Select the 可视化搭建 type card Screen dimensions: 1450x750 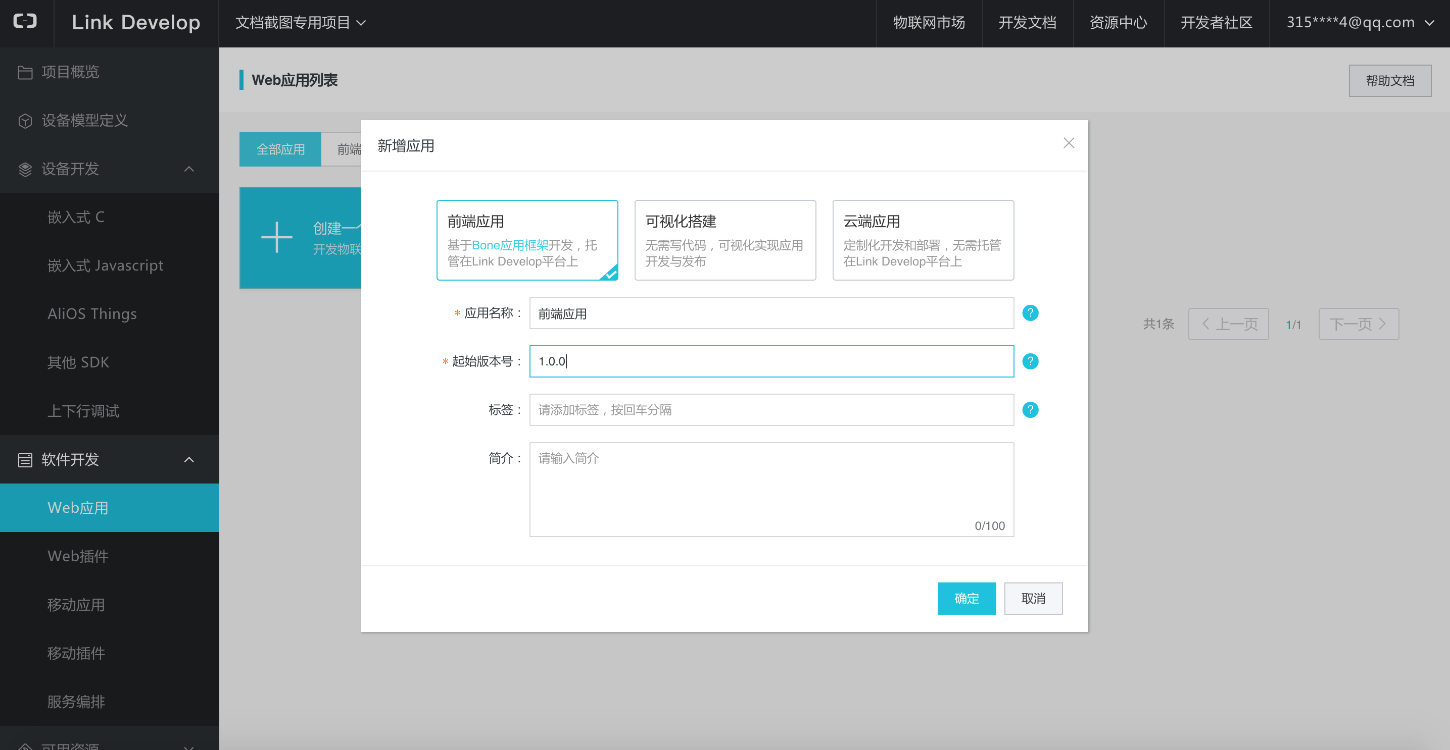click(725, 240)
